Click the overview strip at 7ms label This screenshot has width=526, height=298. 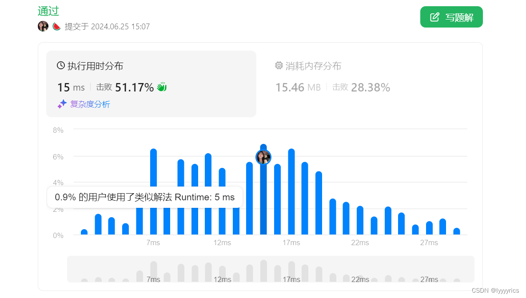(x=153, y=279)
